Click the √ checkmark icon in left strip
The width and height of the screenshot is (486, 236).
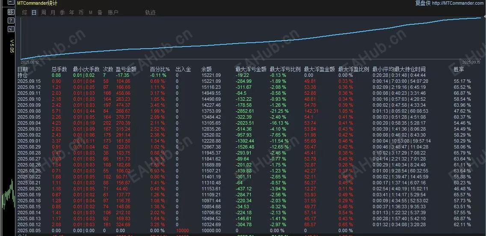pyautogui.click(x=11, y=29)
